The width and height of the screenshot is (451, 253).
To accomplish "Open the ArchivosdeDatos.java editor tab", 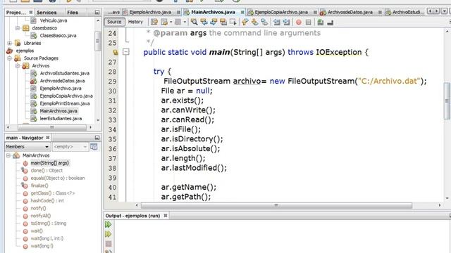I will [350, 12].
